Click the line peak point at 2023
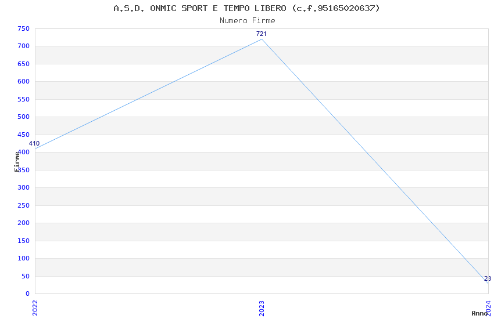Image resolution: width=494 pixels, height=319 pixels. pos(262,39)
